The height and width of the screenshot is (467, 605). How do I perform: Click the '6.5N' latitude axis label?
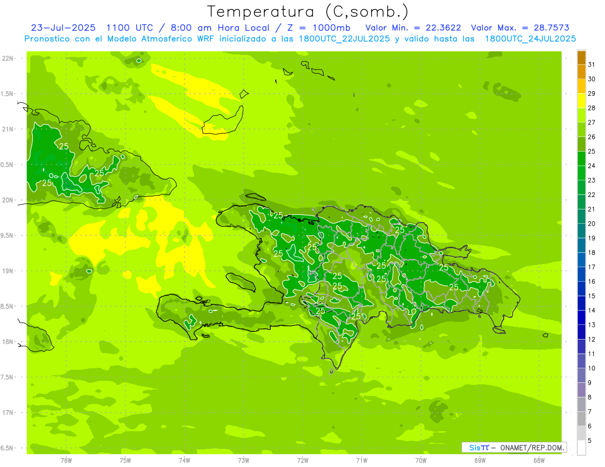pyautogui.click(x=7, y=448)
